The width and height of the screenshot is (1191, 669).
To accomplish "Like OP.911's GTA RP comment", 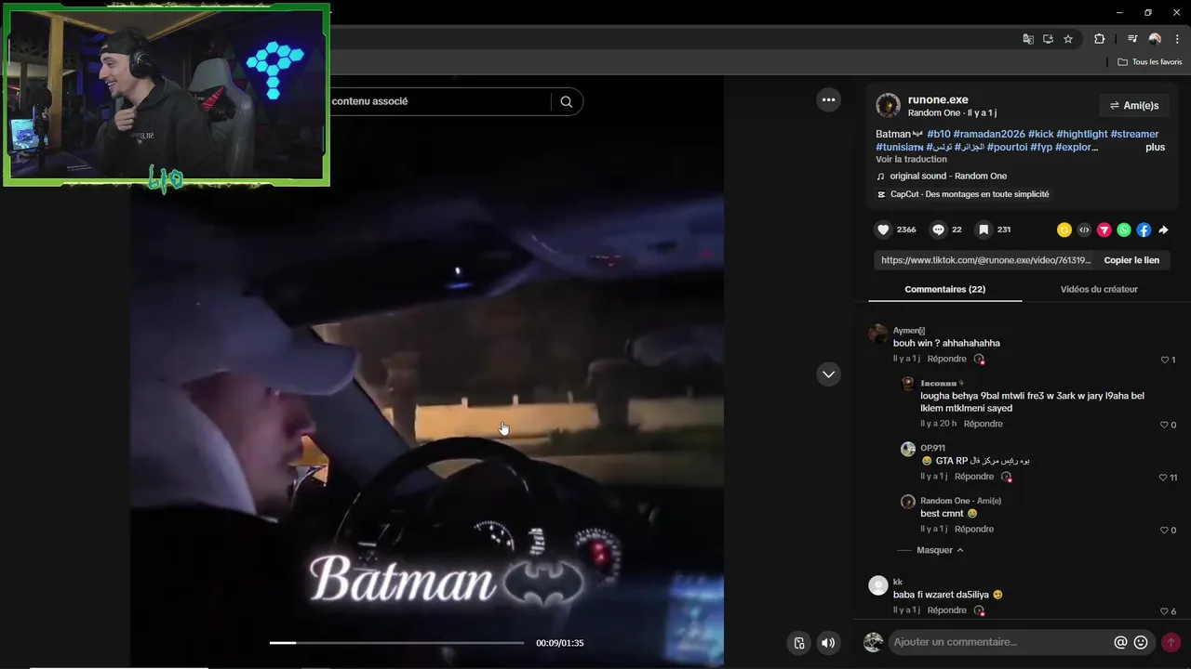I will click(1163, 478).
